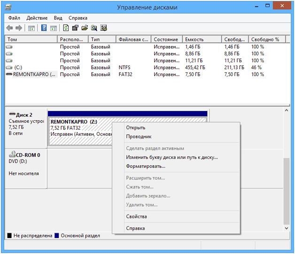
Task: Sort by the Файловая с... column header
Action: pyautogui.click(x=133, y=39)
